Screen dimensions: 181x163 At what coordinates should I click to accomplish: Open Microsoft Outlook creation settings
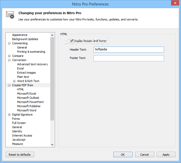(x=28, y=98)
